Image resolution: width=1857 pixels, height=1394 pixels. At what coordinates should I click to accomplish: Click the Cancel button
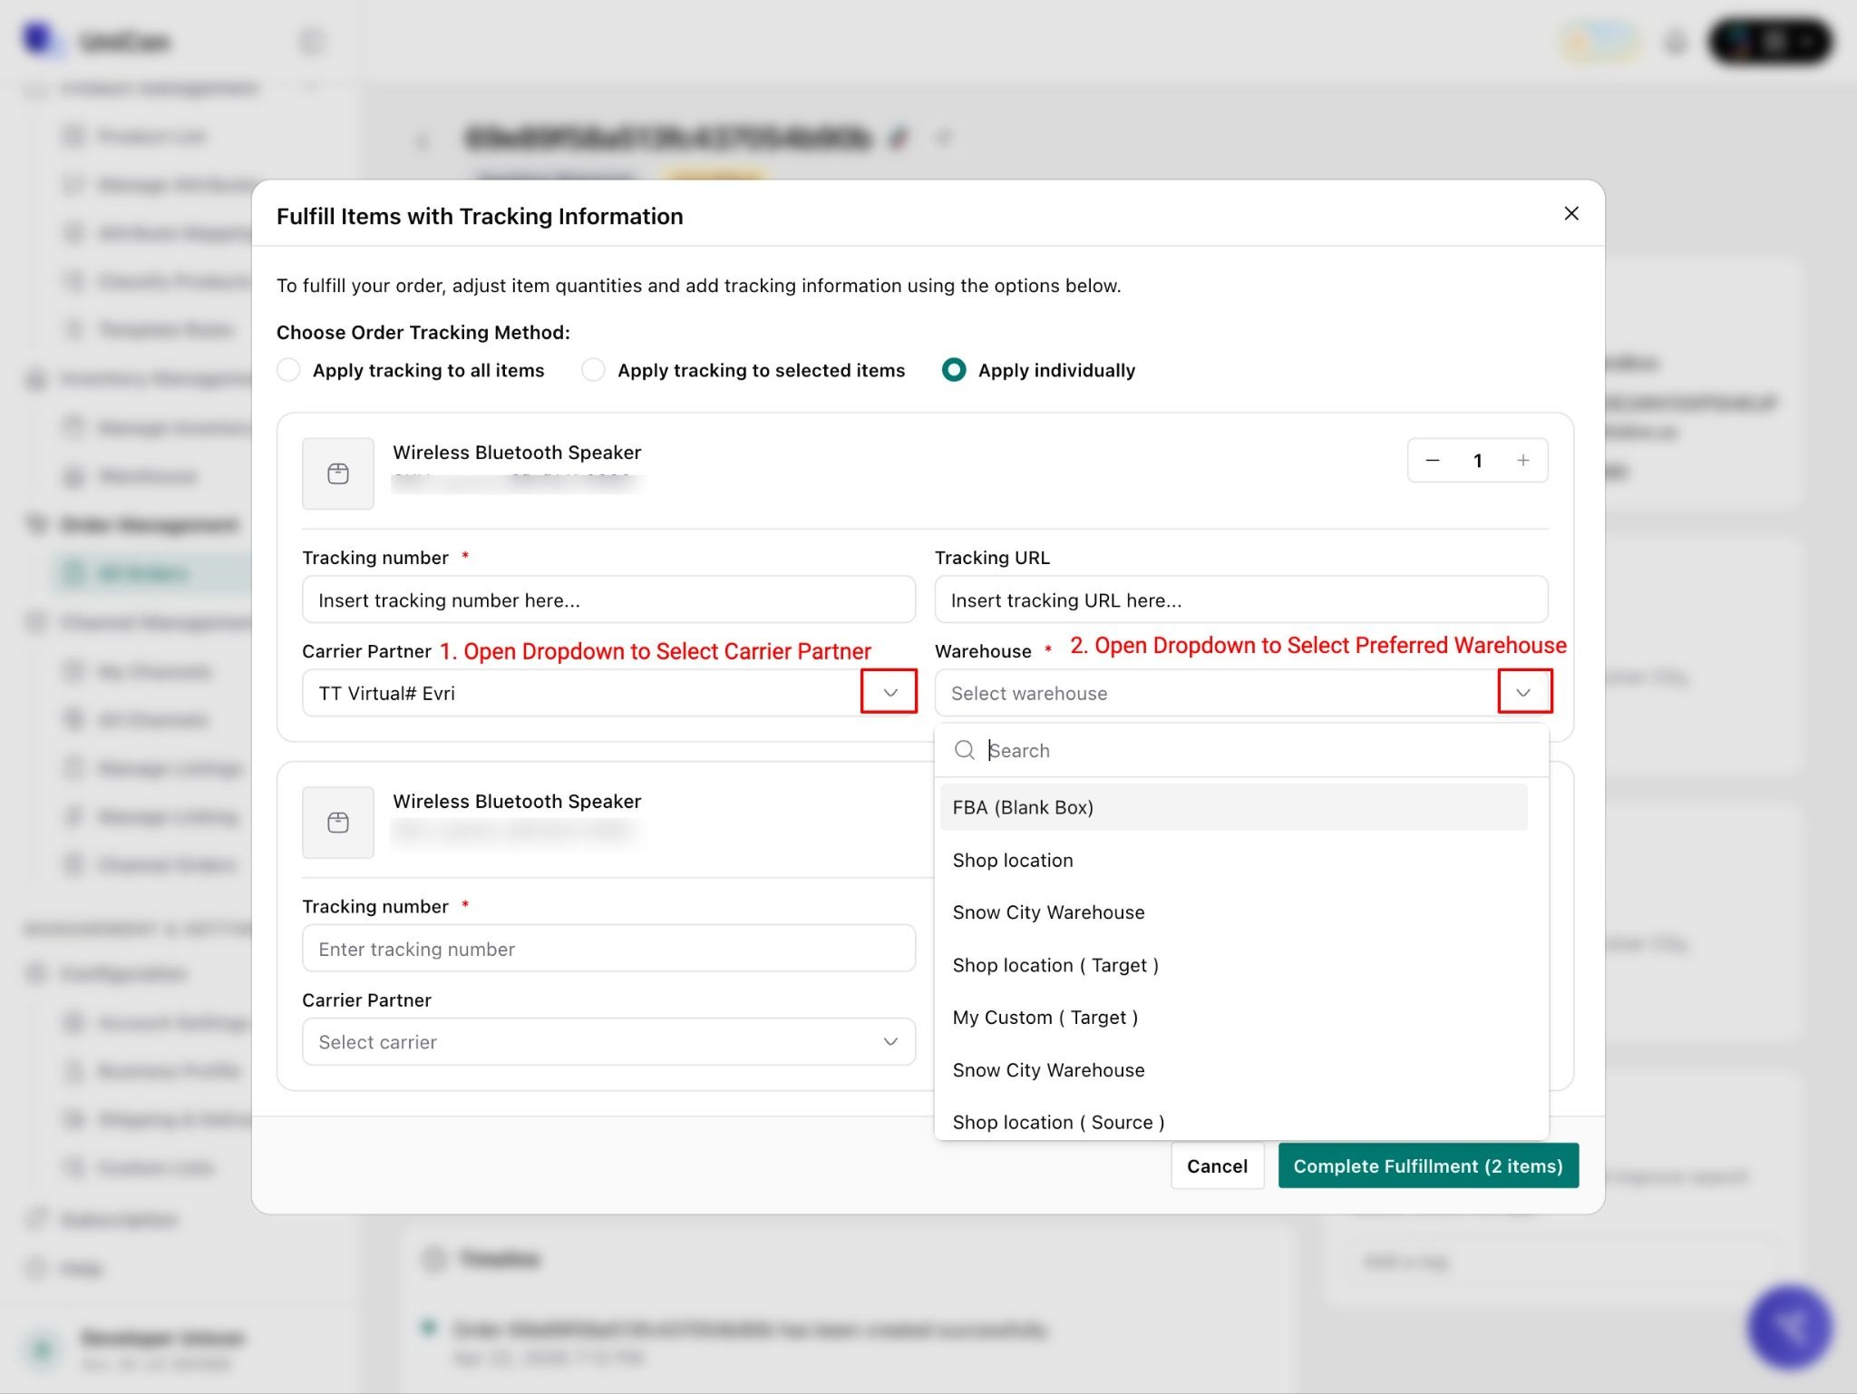pos(1217,1166)
